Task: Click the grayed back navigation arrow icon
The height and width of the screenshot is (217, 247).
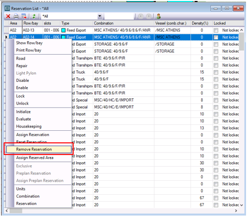Action: 141,16
